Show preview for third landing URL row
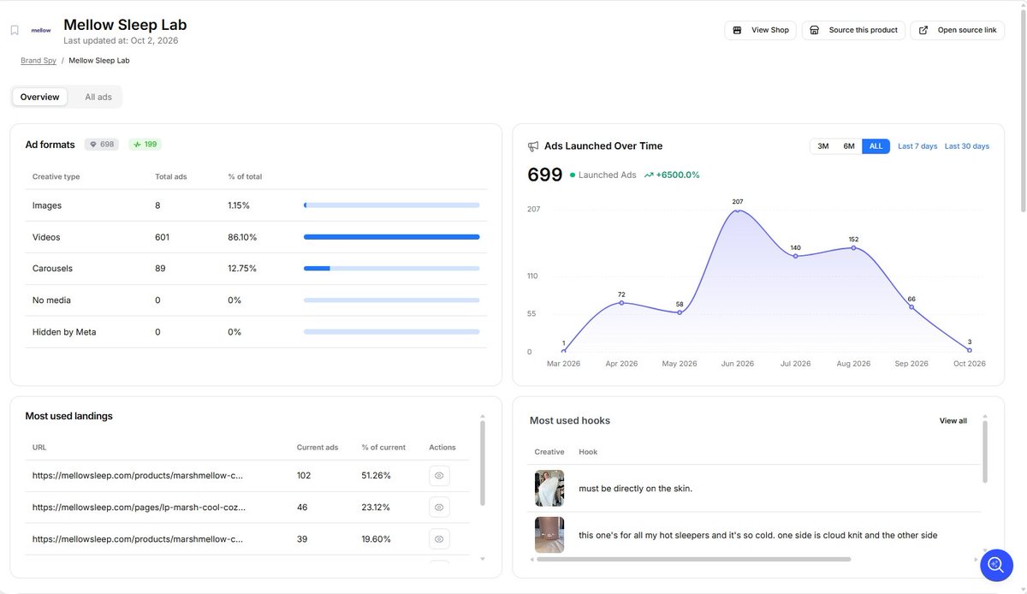Image resolution: width=1027 pixels, height=594 pixels. (439, 539)
